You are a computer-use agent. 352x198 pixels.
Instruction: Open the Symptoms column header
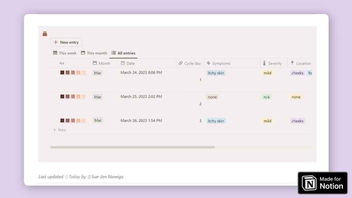(x=219, y=63)
